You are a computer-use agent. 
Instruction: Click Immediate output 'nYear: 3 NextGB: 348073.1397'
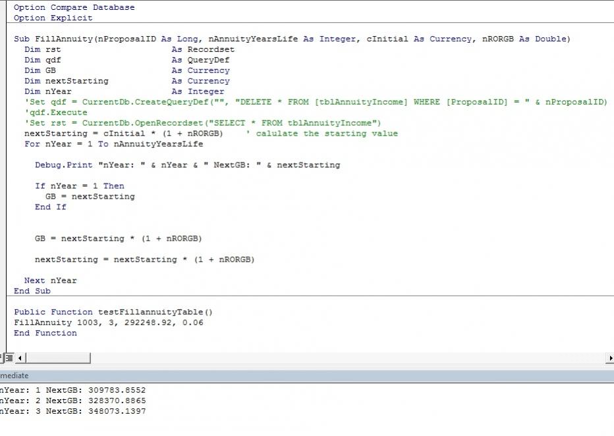[x=73, y=412]
